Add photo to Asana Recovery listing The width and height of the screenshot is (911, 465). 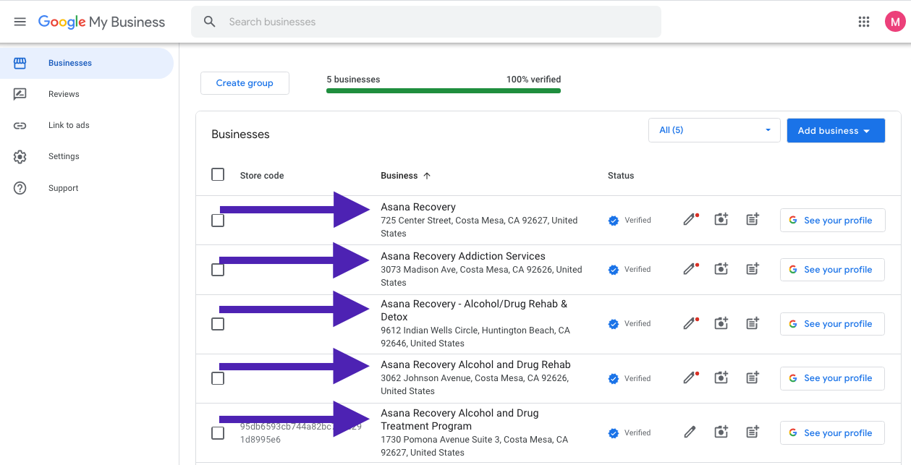click(721, 220)
